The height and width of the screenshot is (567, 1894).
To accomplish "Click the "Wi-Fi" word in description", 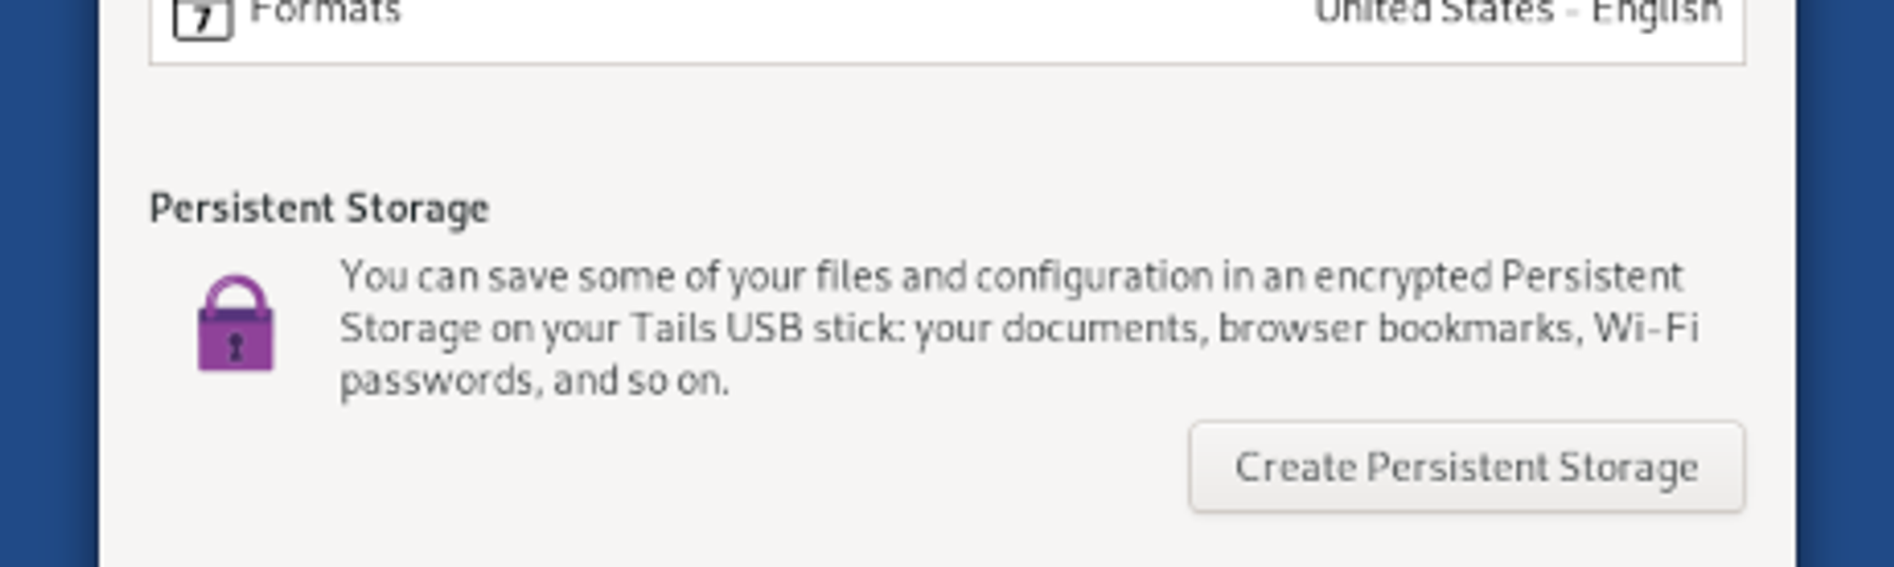I will (1646, 329).
